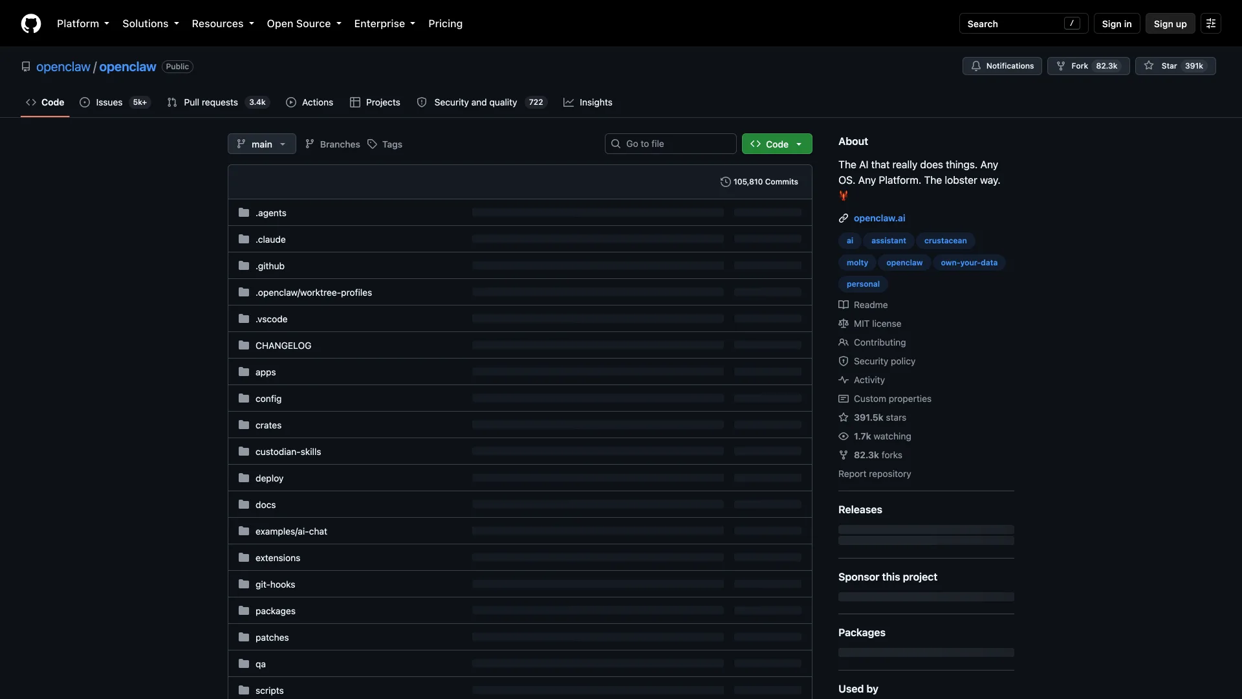Open the Actions tab
This screenshot has width=1242, height=699.
tap(309, 102)
